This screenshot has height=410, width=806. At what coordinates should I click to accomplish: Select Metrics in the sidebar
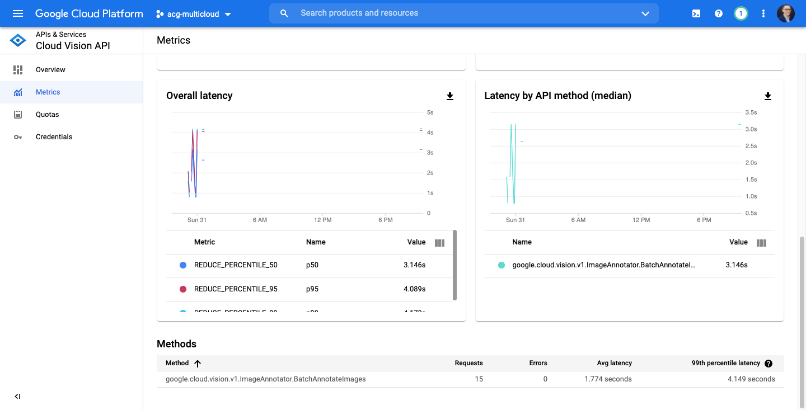tap(71, 92)
